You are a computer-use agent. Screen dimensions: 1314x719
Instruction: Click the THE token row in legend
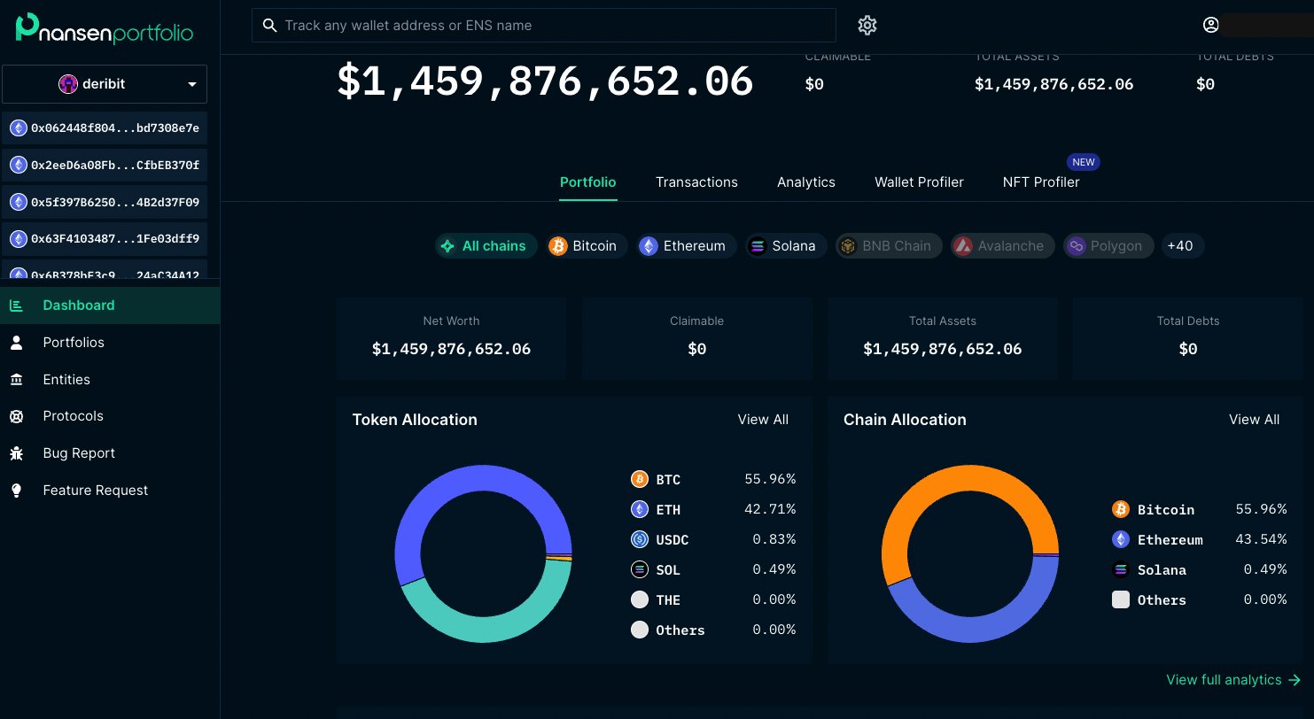pyautogui.click(x=713, y=599)
